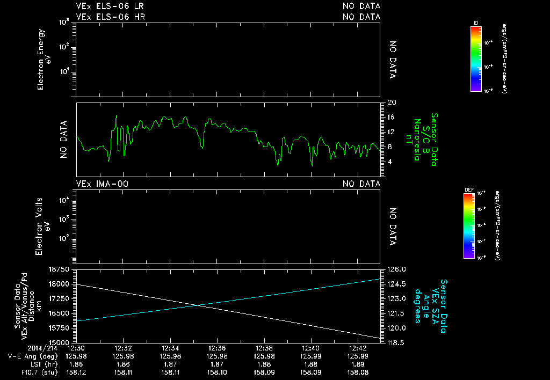Click the 15000 altitude axis tick

point(59,342)
